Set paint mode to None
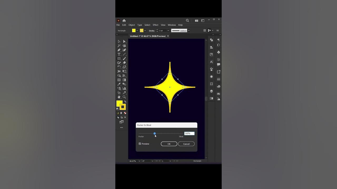The width and height of the screenshot is (337, 189). (x=125, y=113)
